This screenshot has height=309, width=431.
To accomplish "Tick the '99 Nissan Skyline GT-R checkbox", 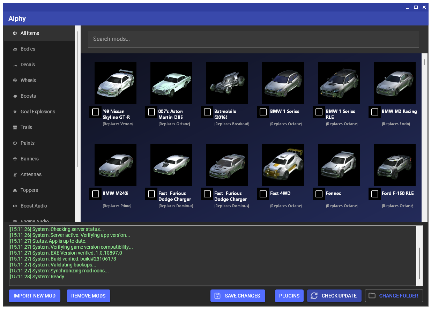I will [x=95, y=112].
